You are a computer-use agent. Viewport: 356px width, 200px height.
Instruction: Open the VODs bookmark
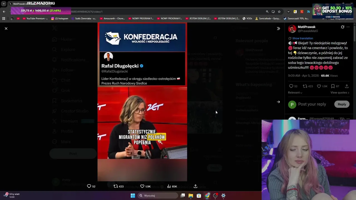click(x=247, y=19)
